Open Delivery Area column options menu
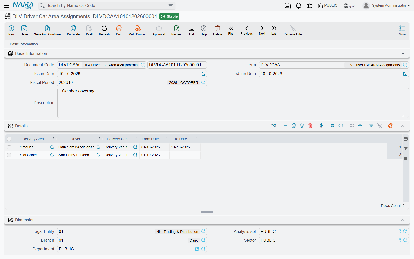 pos(53,139)
